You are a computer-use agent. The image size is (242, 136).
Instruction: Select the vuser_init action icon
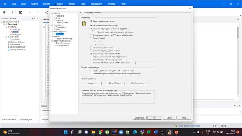[x=11, y=29]
